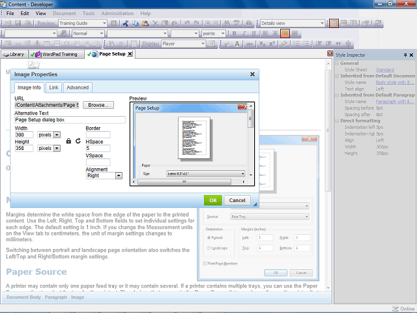Screen dimensions: 417x313
Task: Open the Body style link
Action: (x=395, y=83)
